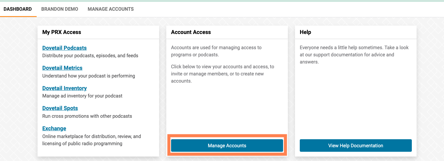Open the Brandon Demo tab

click(60, 9)
